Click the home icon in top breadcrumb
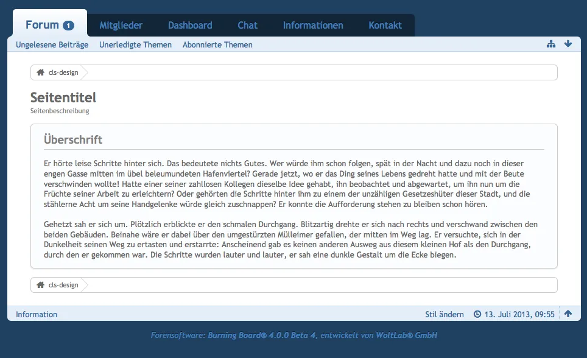The width and height of the screenshot is (587, 358). click(x=40, y=72)
